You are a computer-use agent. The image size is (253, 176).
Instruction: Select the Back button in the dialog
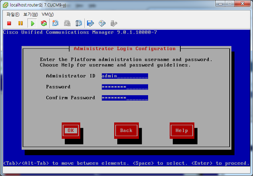click(x=126, y=130)
